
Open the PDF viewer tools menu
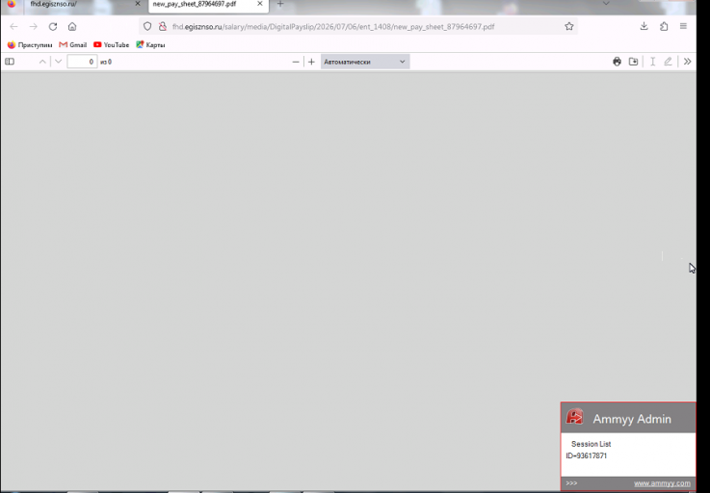point(687,62)
